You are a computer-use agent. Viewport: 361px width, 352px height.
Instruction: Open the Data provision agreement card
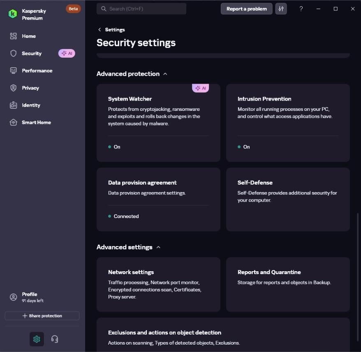[158, 199]
